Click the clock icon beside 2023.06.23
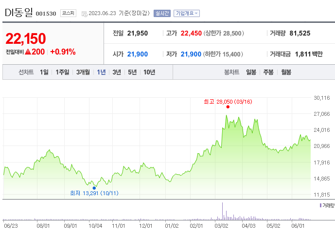 tap(85, 14)
